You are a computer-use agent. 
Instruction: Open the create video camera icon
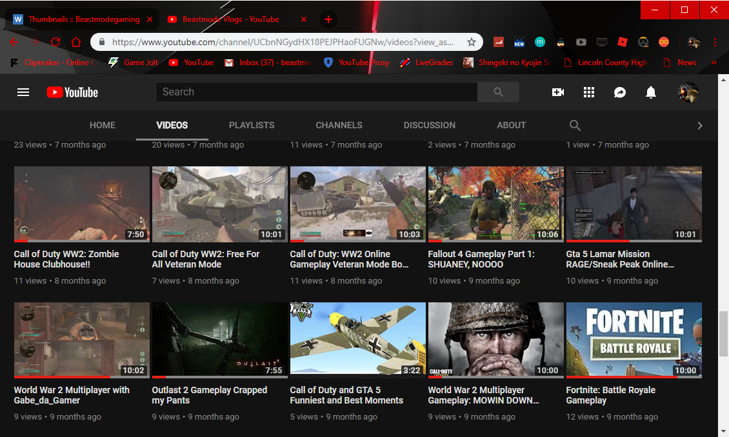tap(558, 92)
